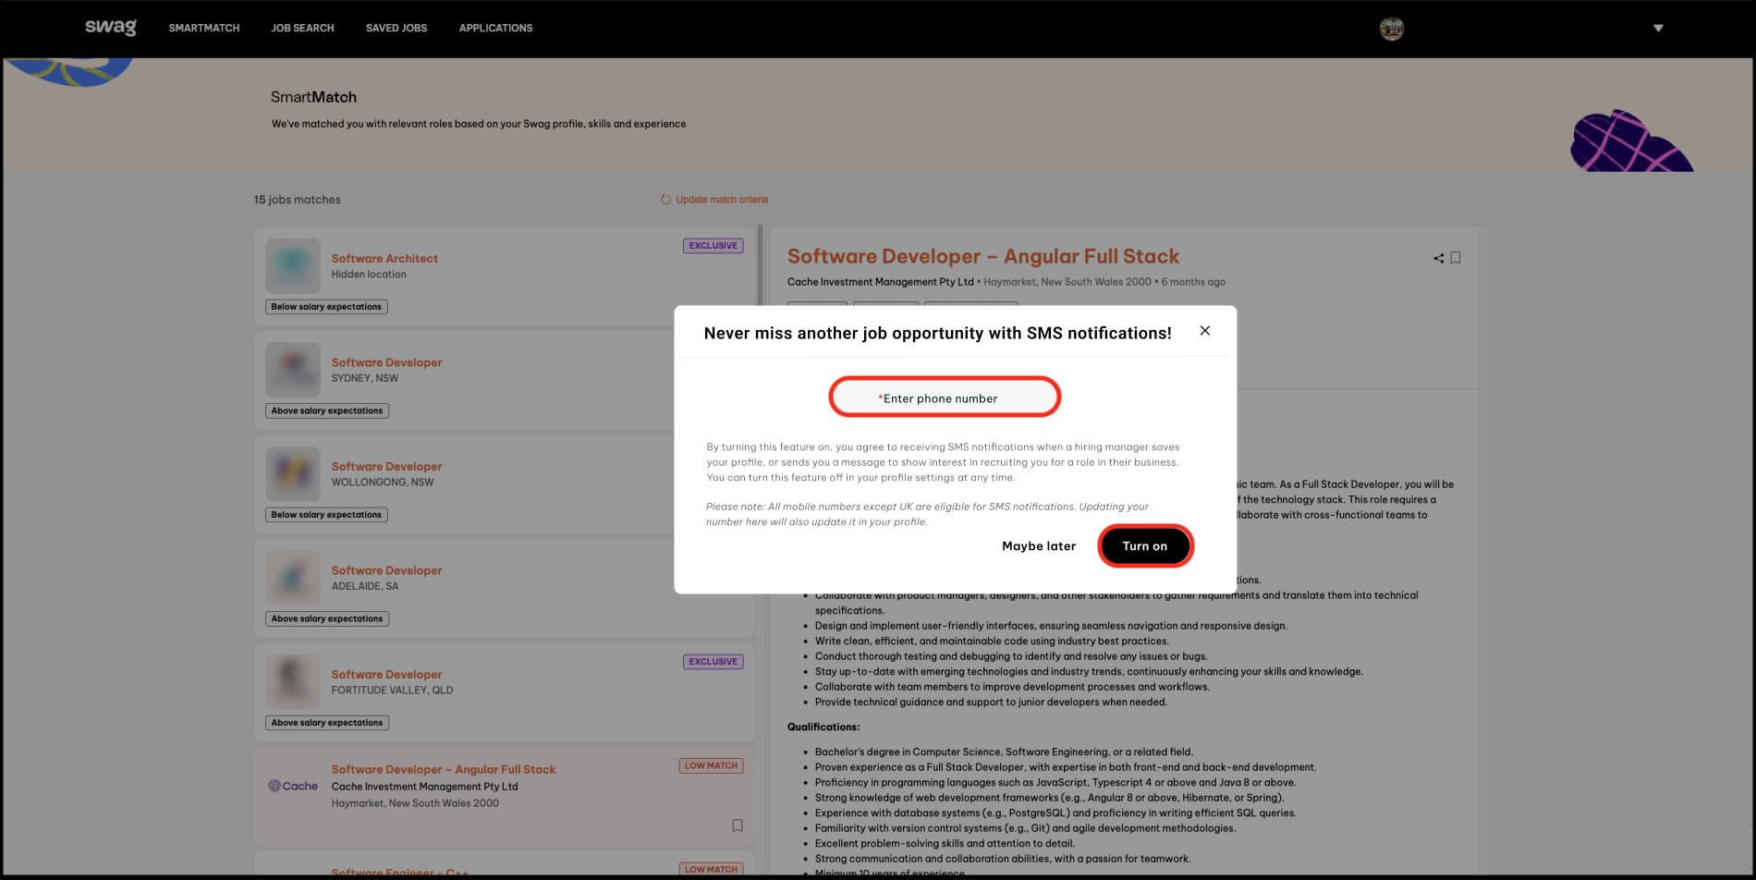Viewport: 1756px width, 880px height.
Task: Go to the Job Search tab
Action: pos(302,29)
